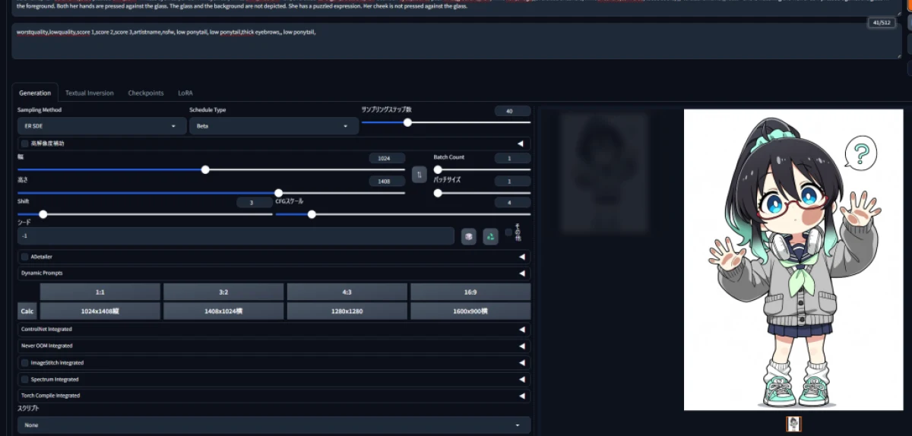Viewport: 912px width, 436px height.
Task: Click the height value field showing 1408
Action: pyautogui.click(x=386, y=182)
